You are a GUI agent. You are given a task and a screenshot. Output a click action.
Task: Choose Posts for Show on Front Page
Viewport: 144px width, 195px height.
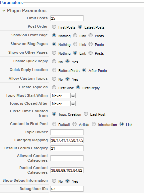91,36
